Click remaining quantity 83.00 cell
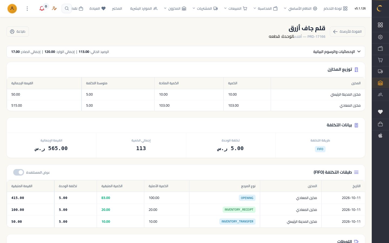The width and height of the screenshot is (389, 243). point(106,198)
